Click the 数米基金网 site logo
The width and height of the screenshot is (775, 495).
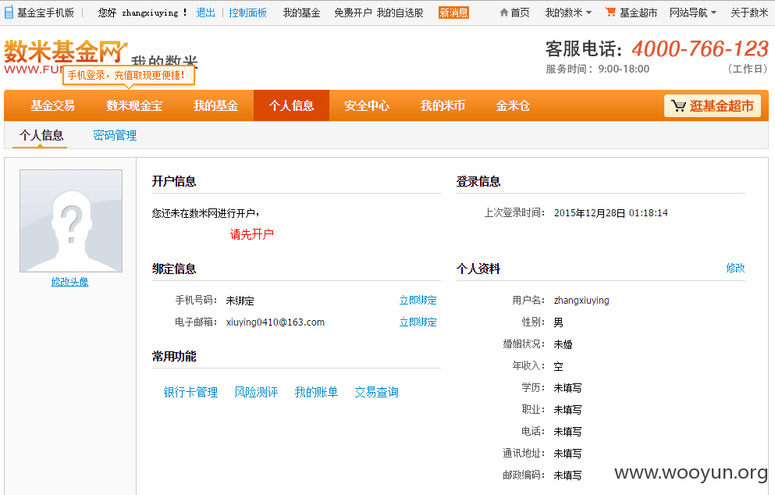click(66, 57)
